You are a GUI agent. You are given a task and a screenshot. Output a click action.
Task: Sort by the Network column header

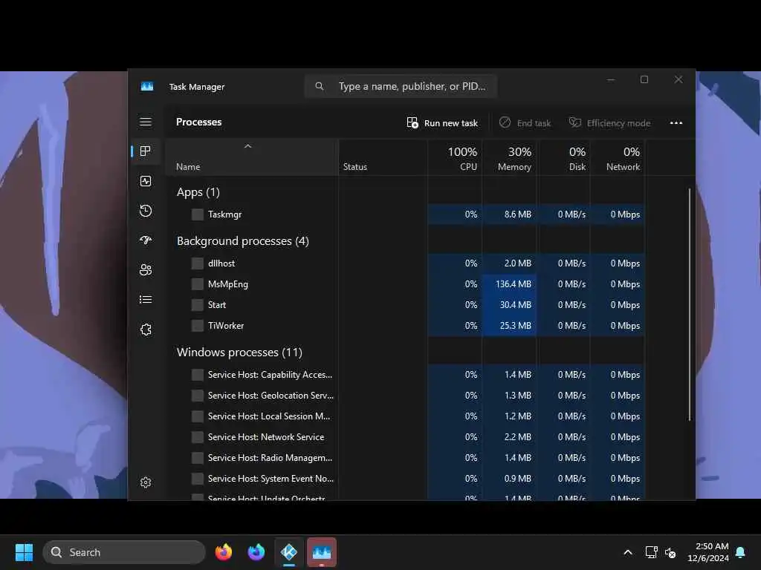pos(618,159)
